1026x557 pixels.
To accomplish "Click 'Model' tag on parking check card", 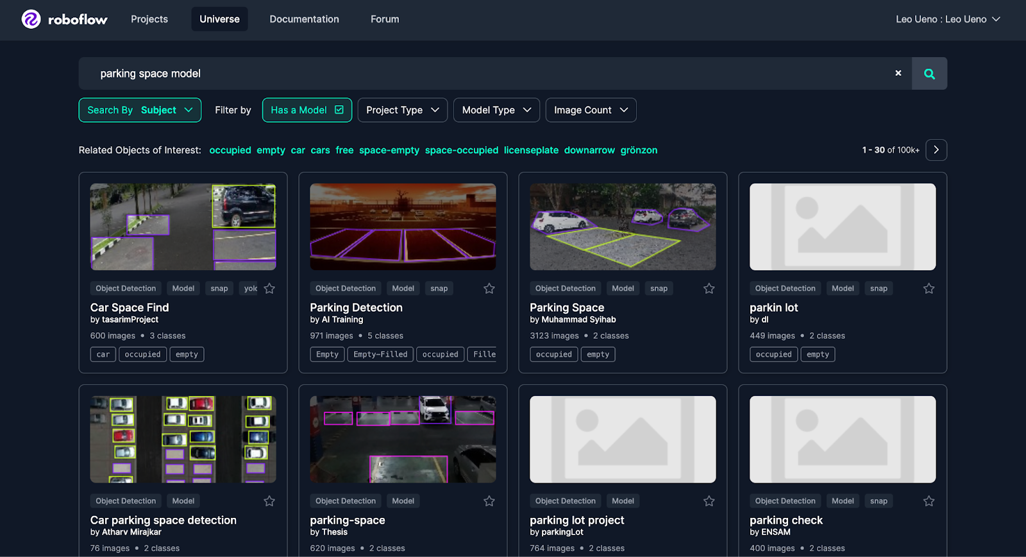I will tap(843, 501).
